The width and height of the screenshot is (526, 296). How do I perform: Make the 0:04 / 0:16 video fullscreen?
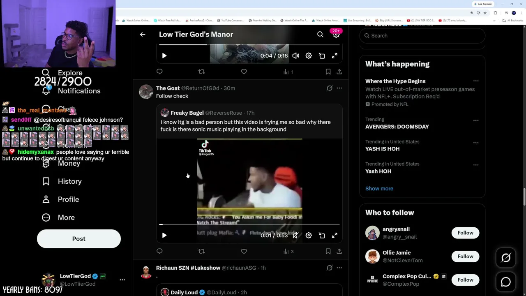(x=335, y=56)
